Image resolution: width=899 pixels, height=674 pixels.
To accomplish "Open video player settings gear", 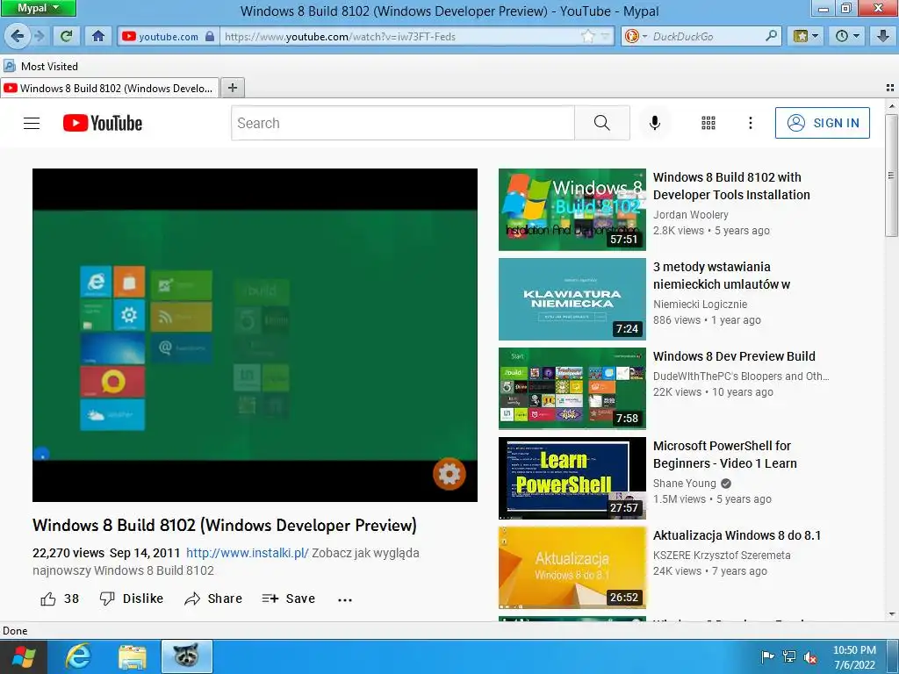I will (449, 474).
